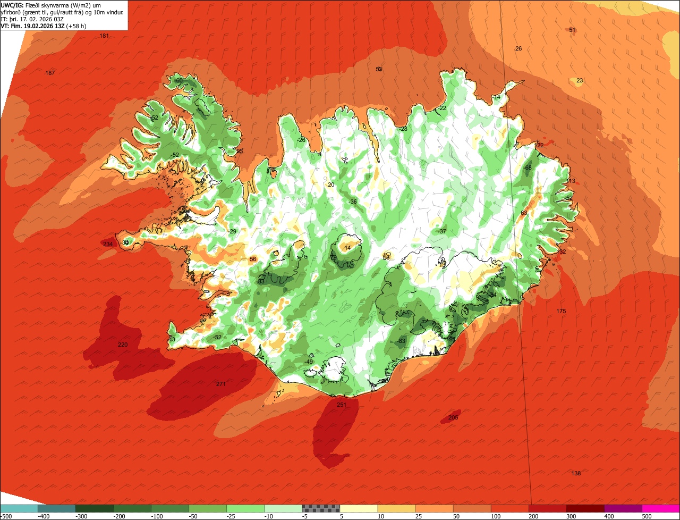Select the valid time 'VT: Fim. 19.02.2026 13Z (+58 h)'
This screenshot has width=680, height=520.
coord(44,26)
